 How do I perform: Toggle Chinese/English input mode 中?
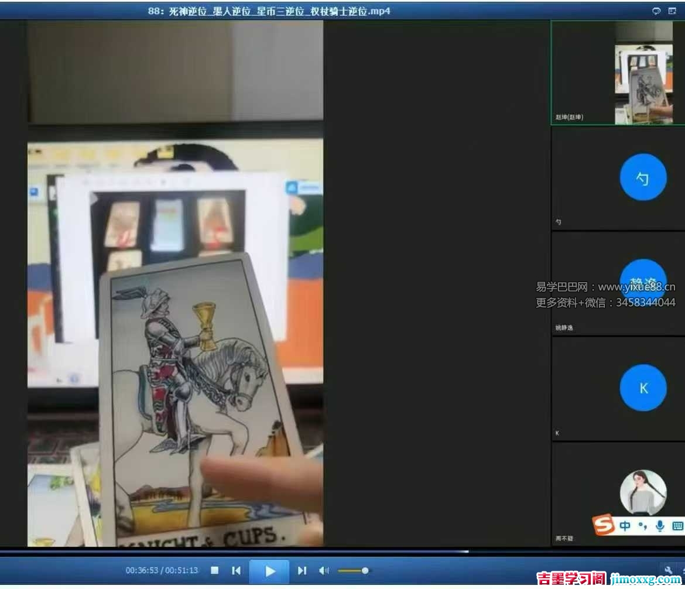(625, 526)
